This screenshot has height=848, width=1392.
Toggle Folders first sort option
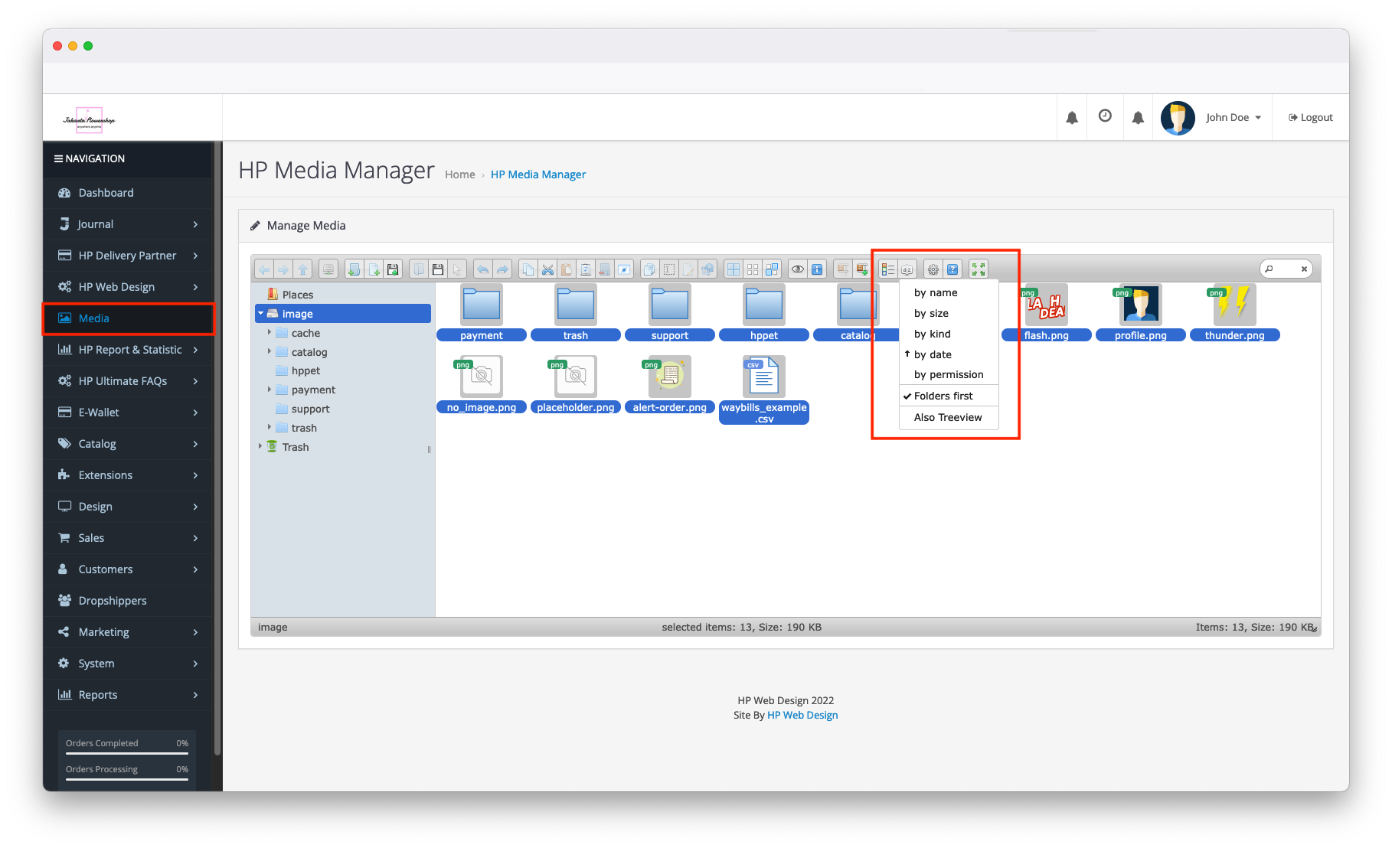(943, 396)
